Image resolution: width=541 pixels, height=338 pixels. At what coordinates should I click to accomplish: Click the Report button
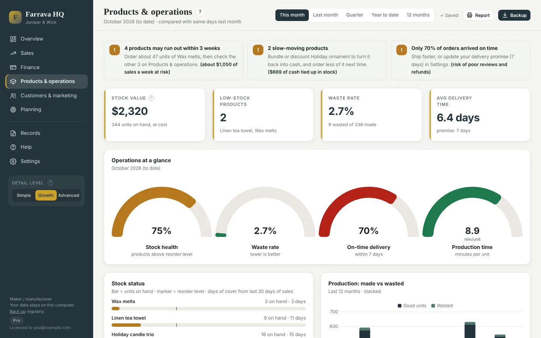click(x=478, y=15)
